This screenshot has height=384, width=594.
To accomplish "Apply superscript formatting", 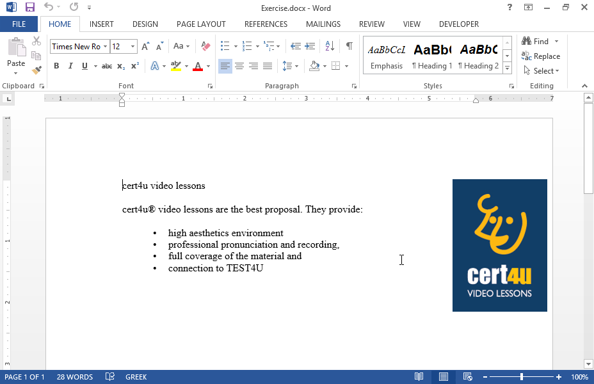I will click(x=135, y=66).
